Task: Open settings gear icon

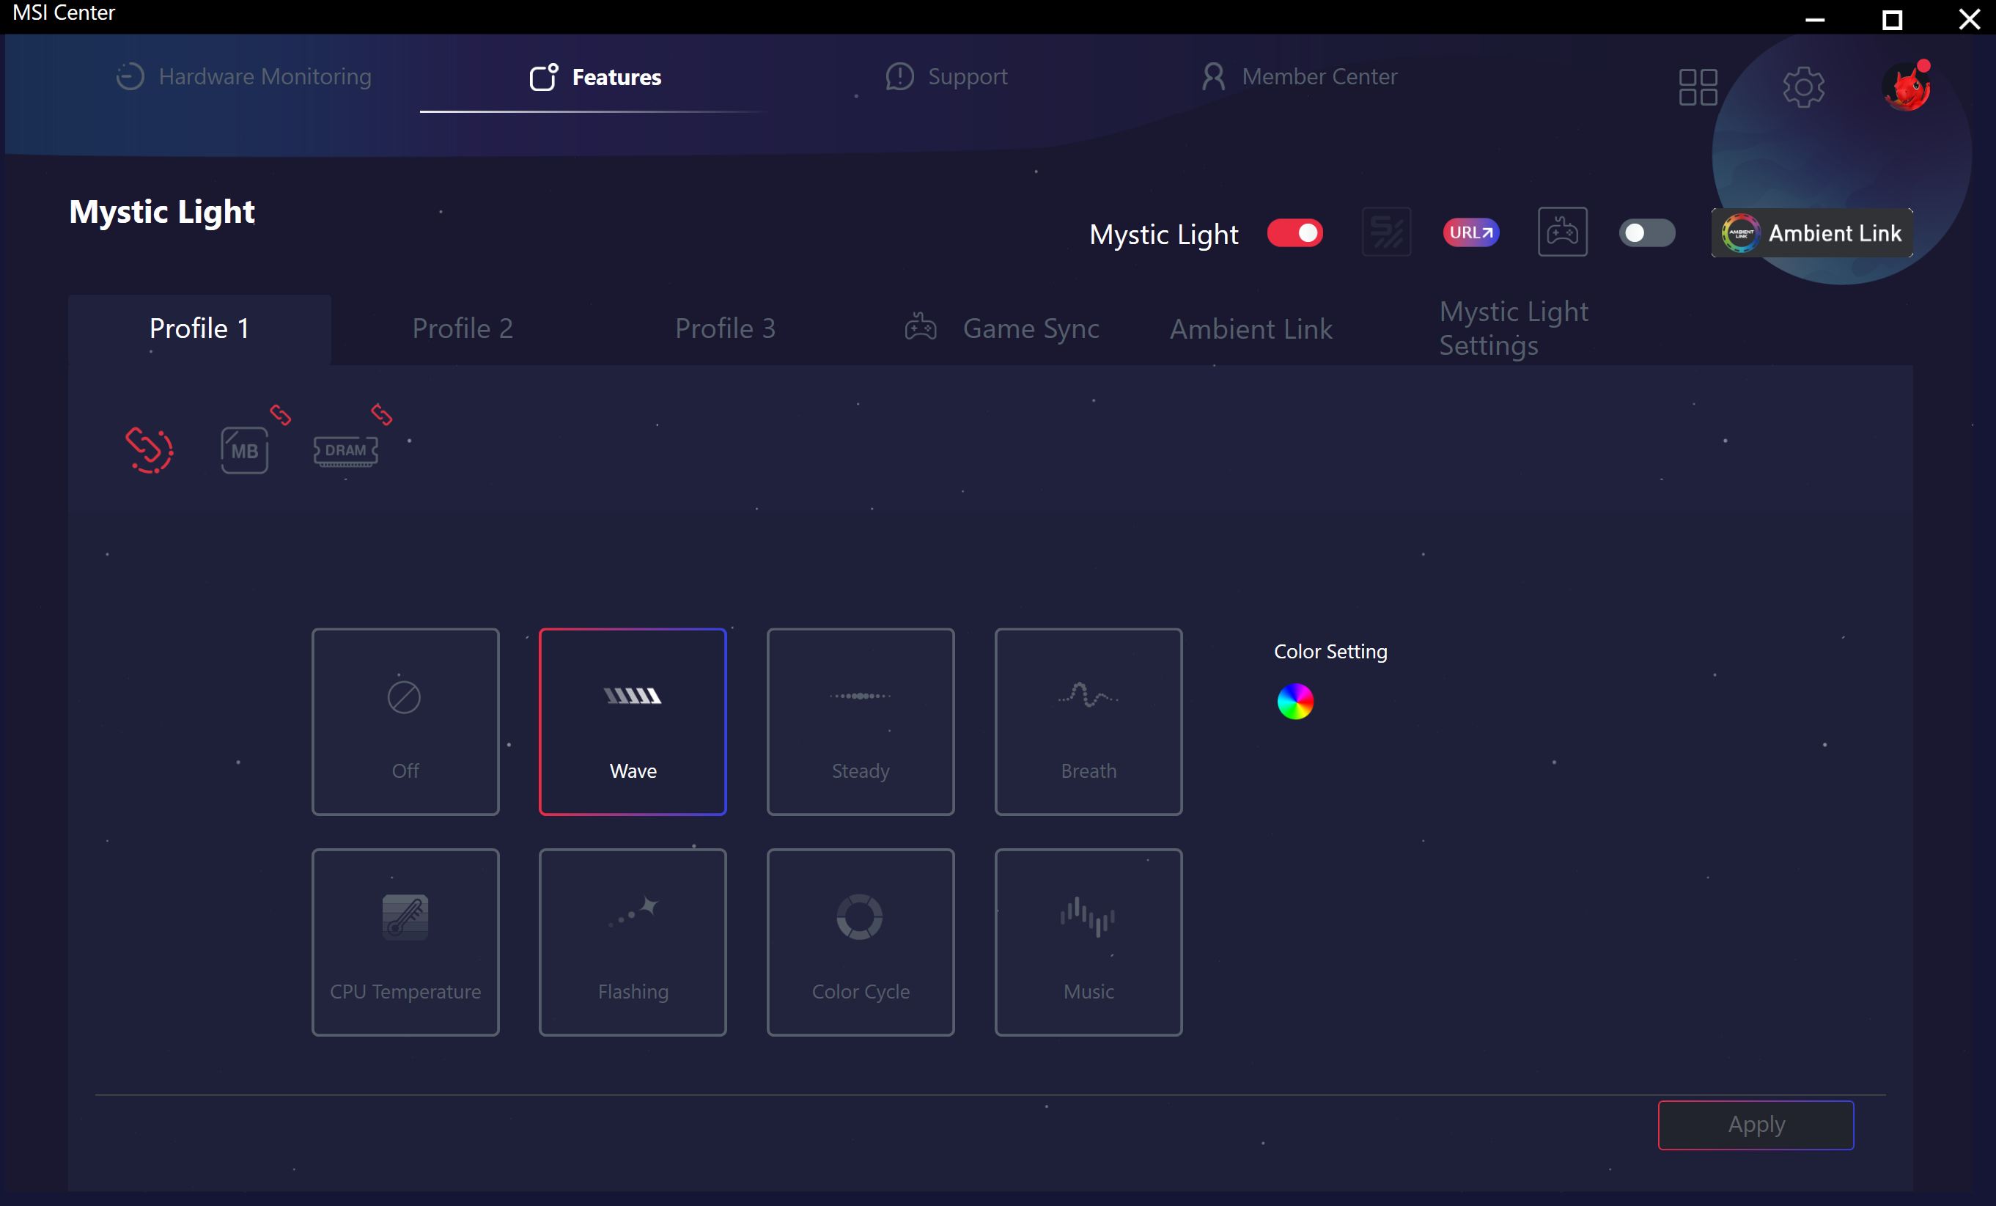Action: (1803, 87)
